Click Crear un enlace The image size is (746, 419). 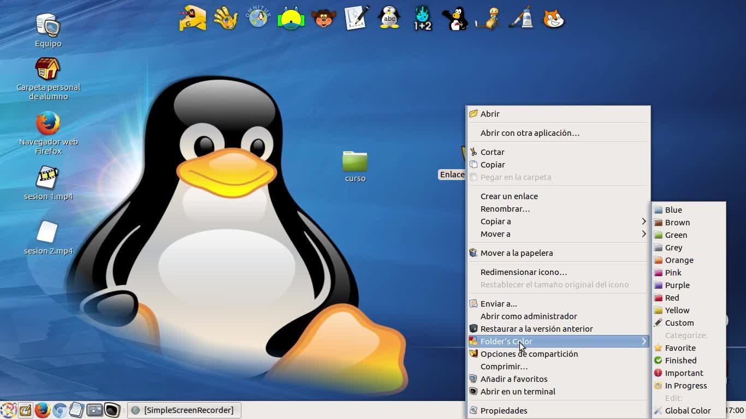click(x=558, y=196)
